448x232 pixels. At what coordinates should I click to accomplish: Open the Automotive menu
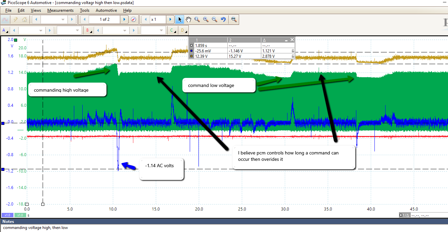106,10
